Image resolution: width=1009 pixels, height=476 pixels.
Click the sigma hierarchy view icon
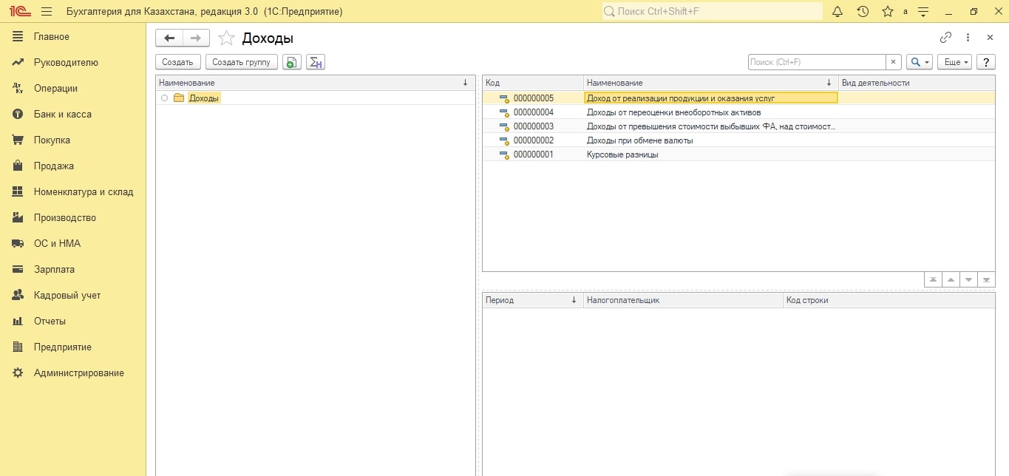pyautogui.click(x=316, y=63)
